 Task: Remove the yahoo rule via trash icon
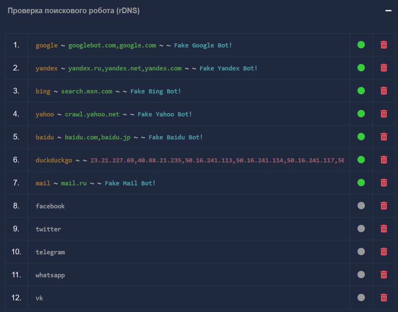[384, 114]
